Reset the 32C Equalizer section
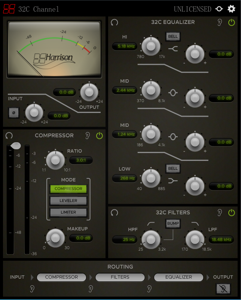This screenshot has width=241, height=300. tap(114, 22)
